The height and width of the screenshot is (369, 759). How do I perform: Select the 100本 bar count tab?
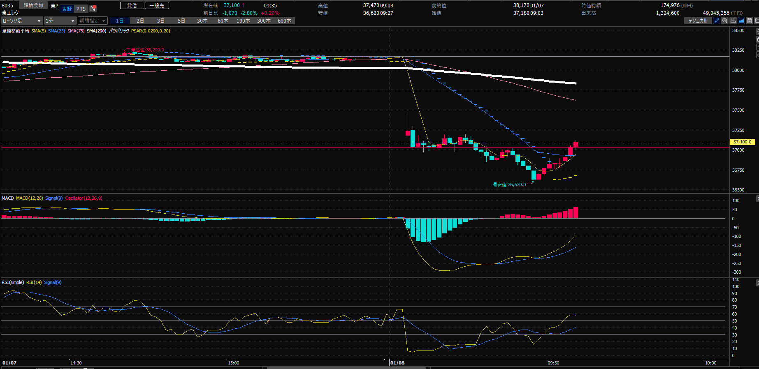tap(243, 21)
